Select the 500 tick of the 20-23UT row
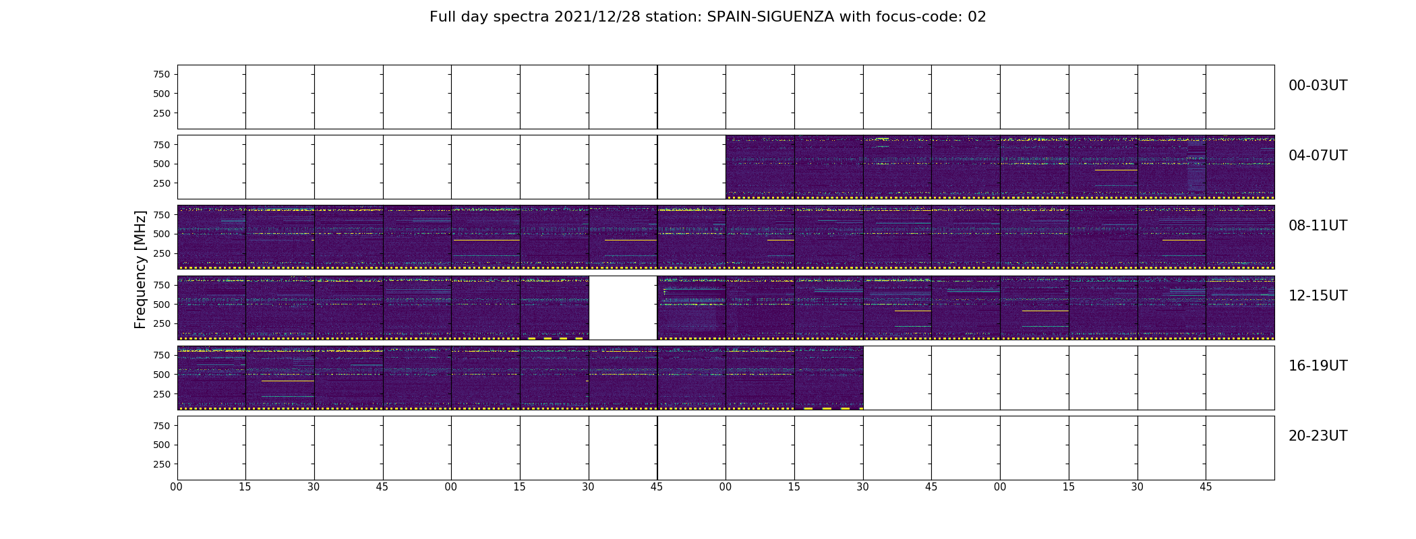 coord(162,445)
